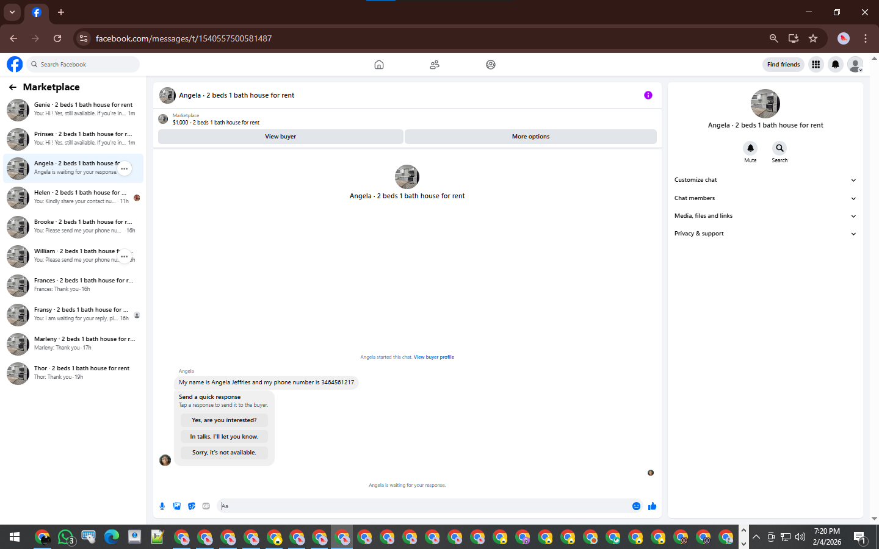Open Fransy conversation in the list
The width and height of the screenshot is (879, 549).
point(73,315)
